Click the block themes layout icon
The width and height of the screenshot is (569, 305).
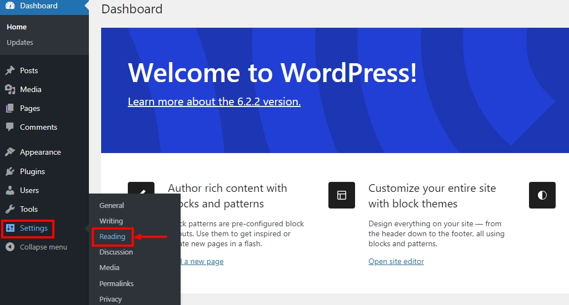(x=342, y=195)
